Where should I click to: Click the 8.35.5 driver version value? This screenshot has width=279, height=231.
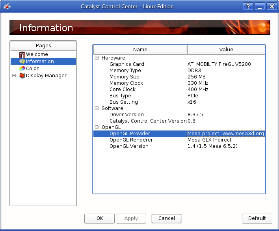pos(195,115)
